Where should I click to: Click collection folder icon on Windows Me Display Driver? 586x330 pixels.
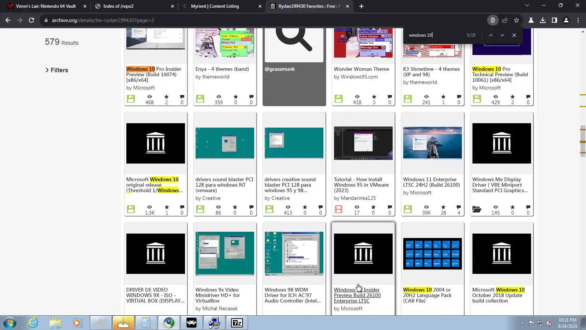[x=477, y=209]
